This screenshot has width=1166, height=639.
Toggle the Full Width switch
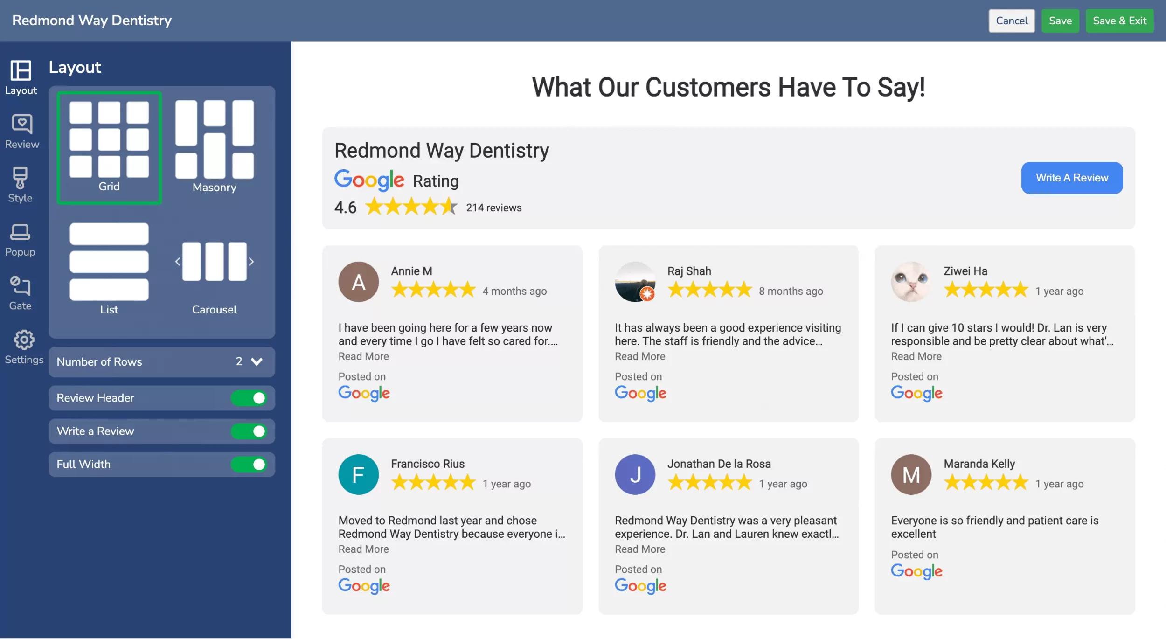(x=249, y=464)
